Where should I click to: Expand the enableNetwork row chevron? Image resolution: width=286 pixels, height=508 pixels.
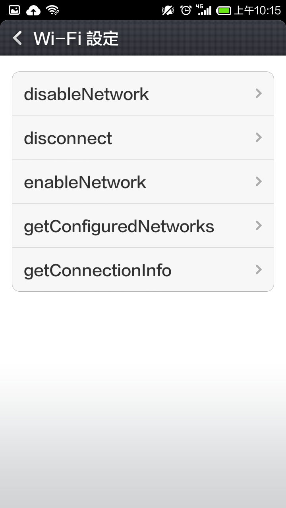pyautogui.click(x=259, y=181)
